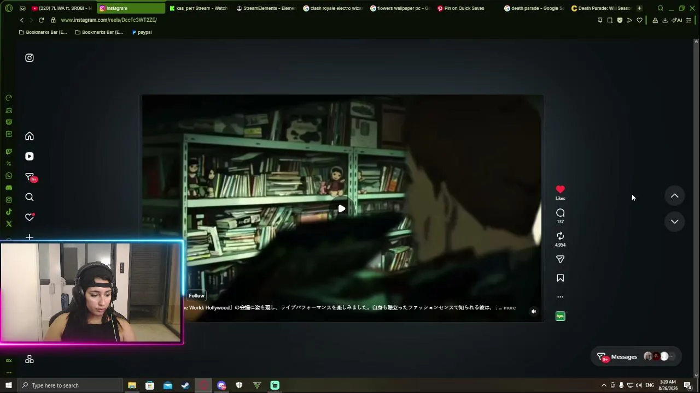The width and height of the screenshot is (700, 393).
Task: Open the second Bookmarks Bar folder
Action: pos(99,32)
